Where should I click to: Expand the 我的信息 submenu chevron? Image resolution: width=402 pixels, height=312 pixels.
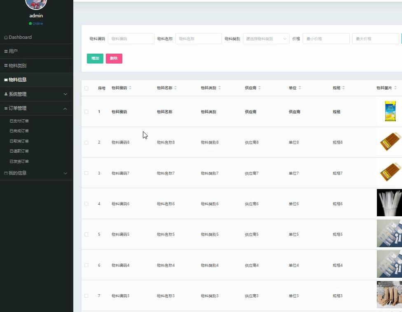65,173
